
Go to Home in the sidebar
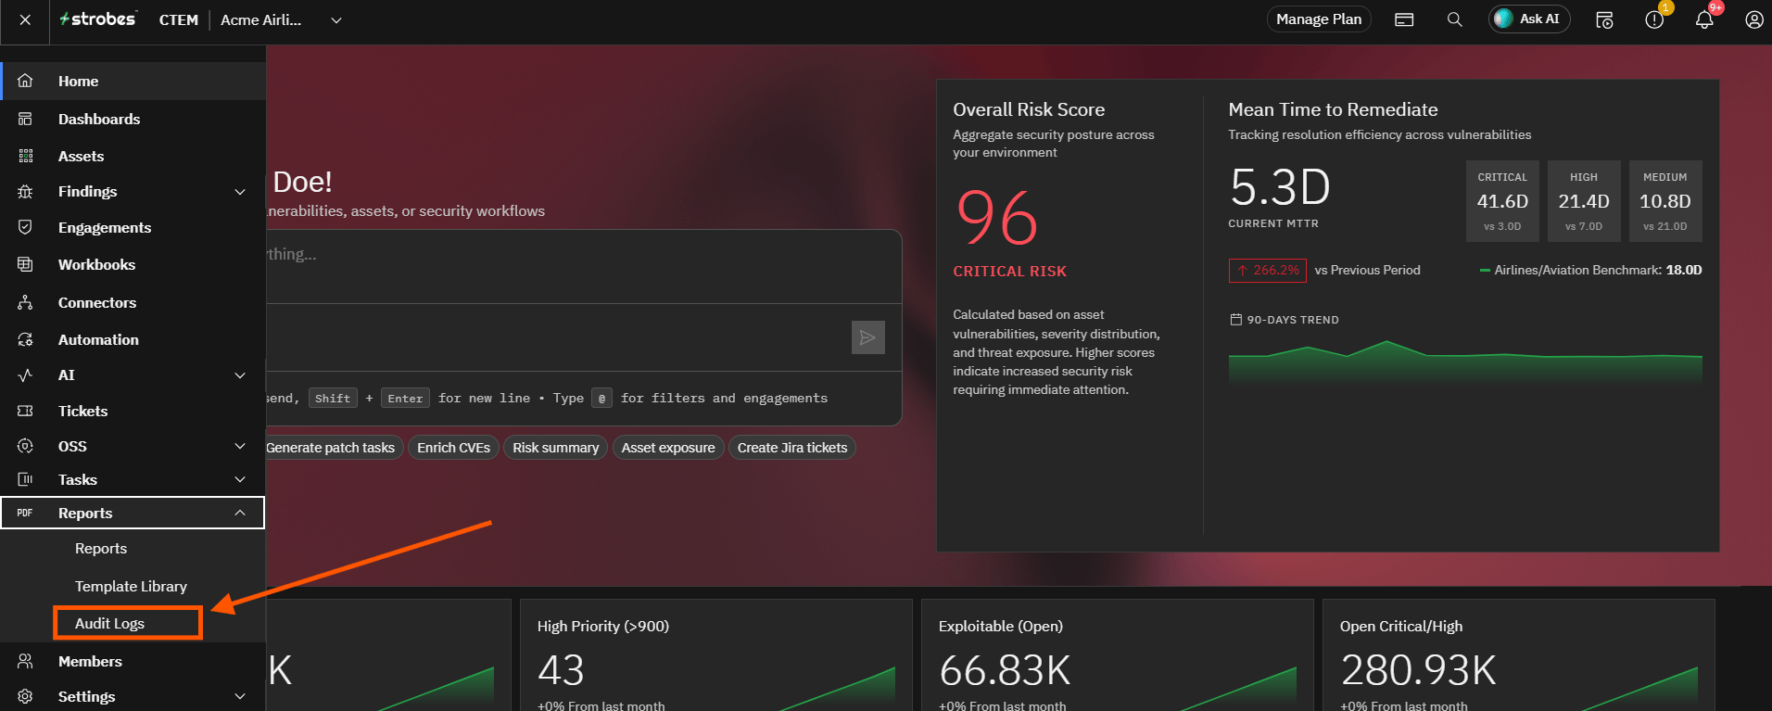[133, 81]
